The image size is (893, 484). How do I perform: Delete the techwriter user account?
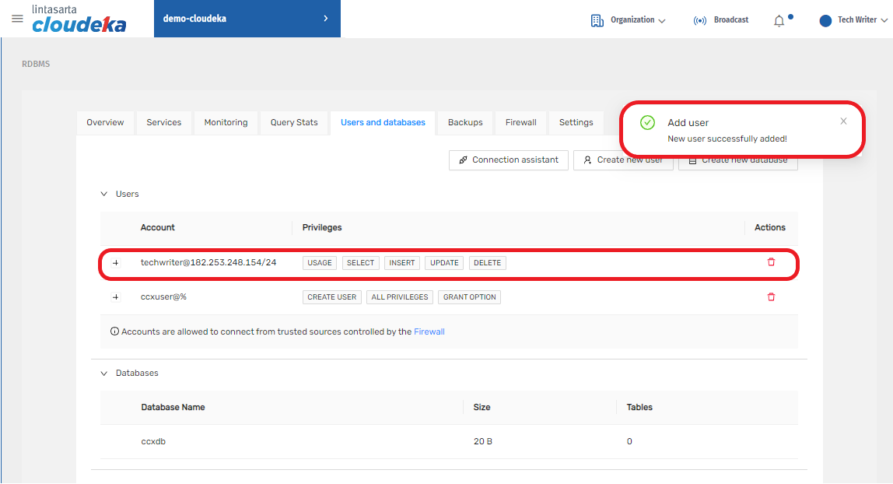coord(771,262)
